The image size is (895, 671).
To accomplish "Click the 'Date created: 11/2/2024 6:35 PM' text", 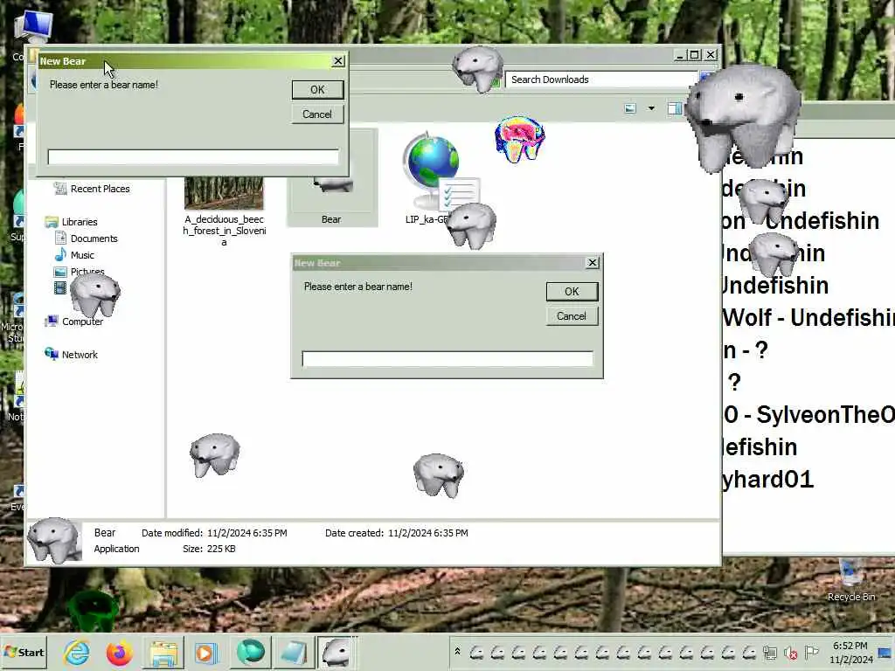I will (x=397, y=533).
